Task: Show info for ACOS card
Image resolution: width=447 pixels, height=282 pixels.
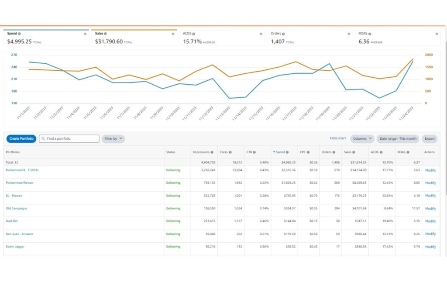Action: point(193,34)
